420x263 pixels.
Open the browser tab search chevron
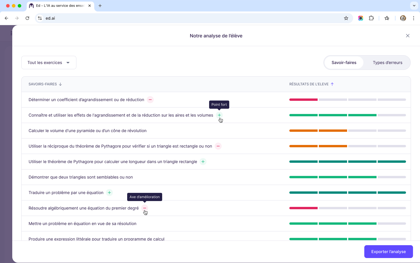point(414,6)
